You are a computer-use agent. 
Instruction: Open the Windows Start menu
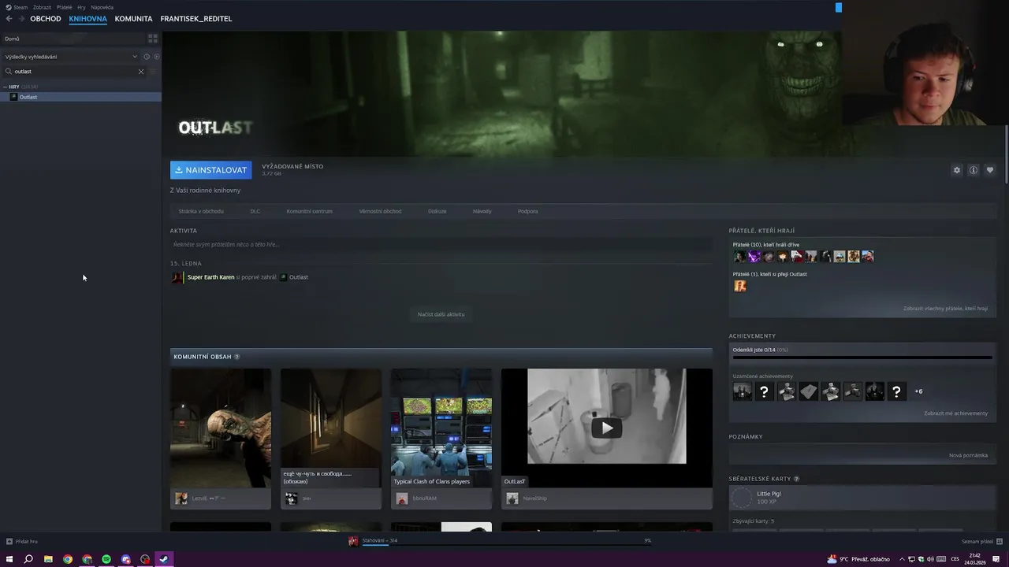coord(9,559)
